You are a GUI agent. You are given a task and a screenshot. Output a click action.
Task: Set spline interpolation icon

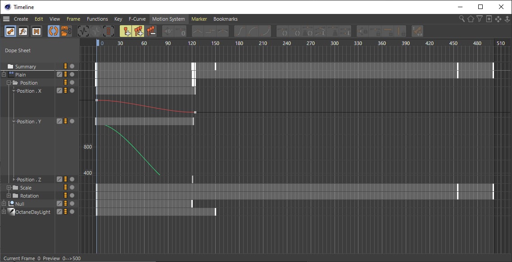tap(223, 32)
